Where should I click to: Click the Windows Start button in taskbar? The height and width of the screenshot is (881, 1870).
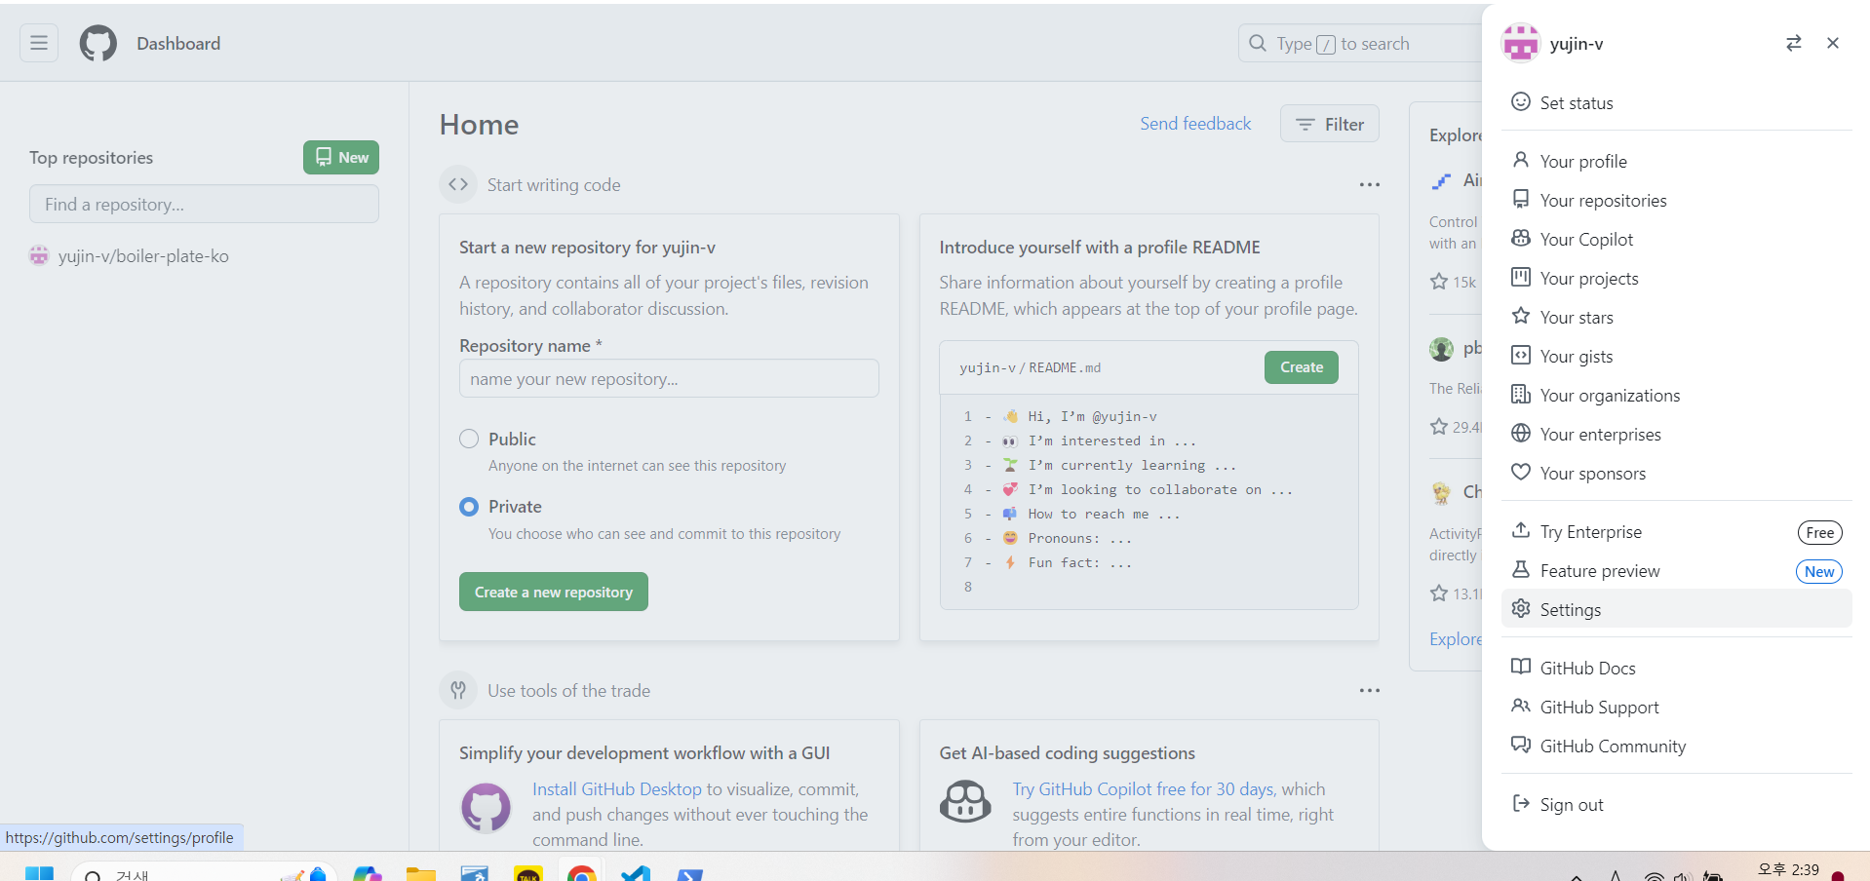pyautogui.click(x=39, y=873)
